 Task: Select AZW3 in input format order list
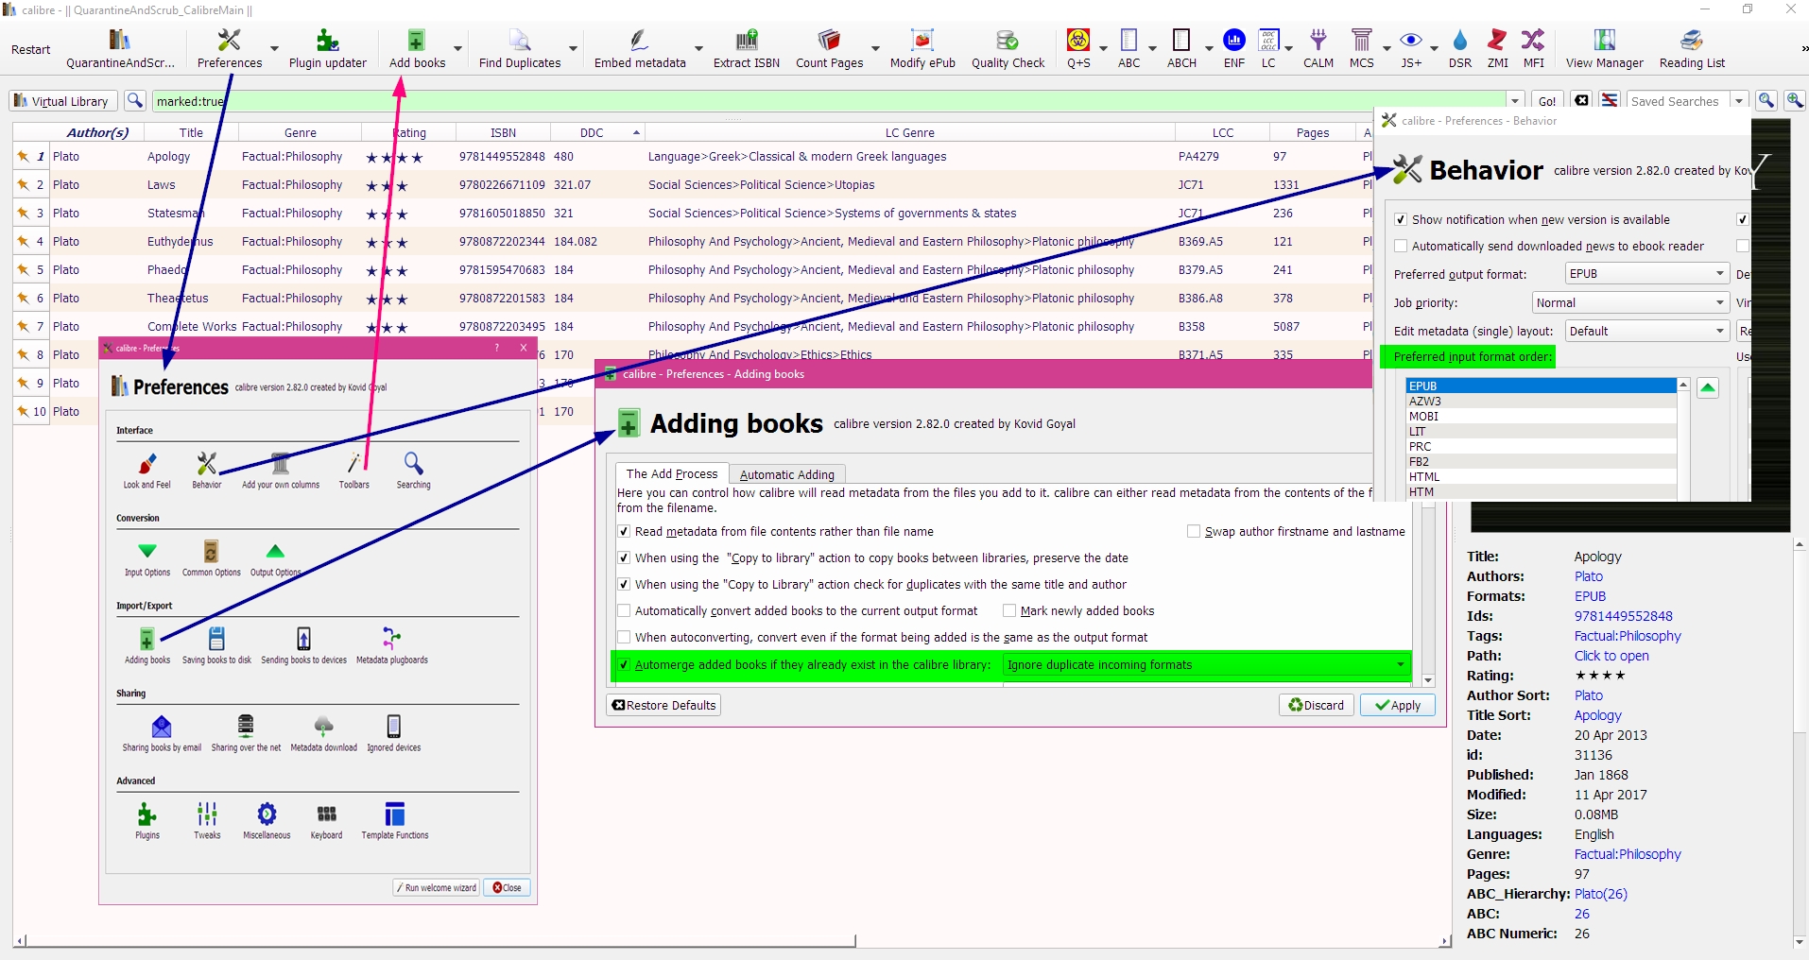coord(1541,402)
